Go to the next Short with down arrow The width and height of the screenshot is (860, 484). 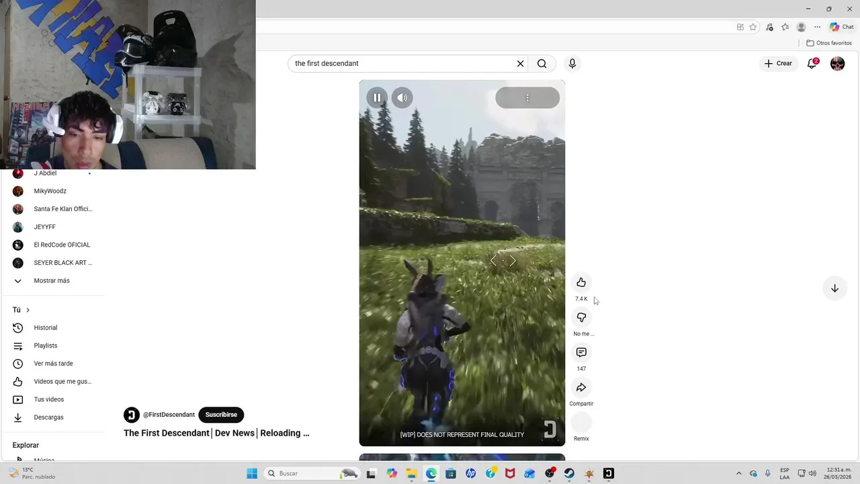coord(834,288)
